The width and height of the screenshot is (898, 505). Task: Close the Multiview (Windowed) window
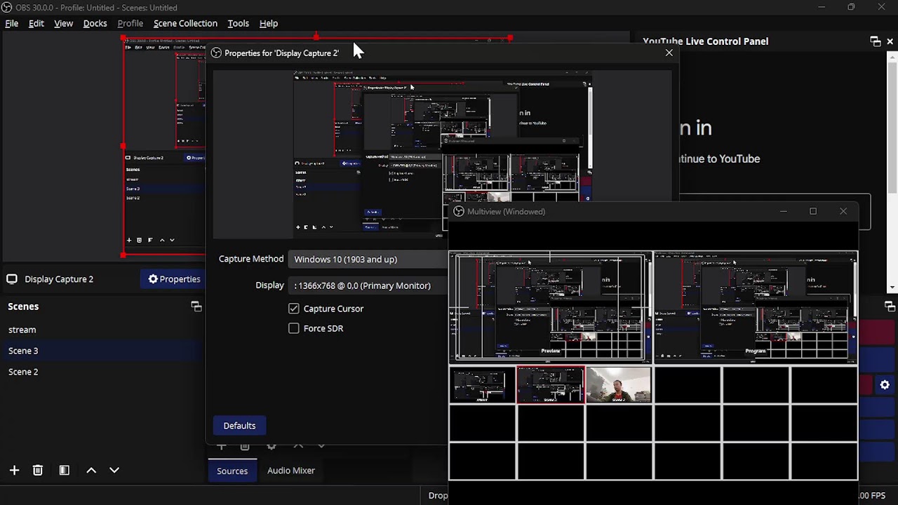tap(843, 211)
